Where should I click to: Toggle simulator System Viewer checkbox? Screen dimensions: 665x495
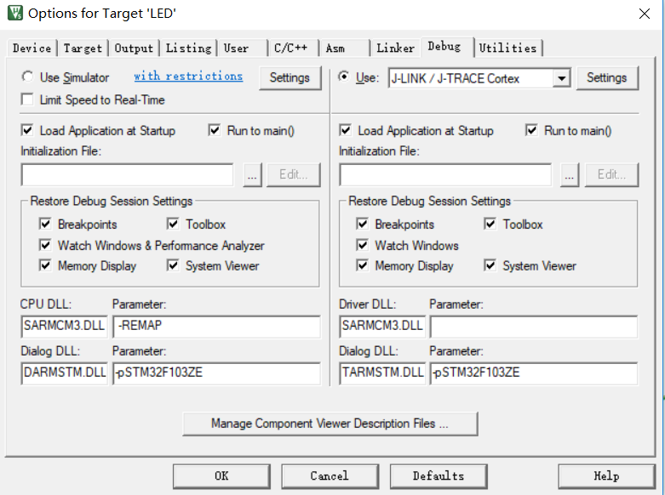pos(173,265)
